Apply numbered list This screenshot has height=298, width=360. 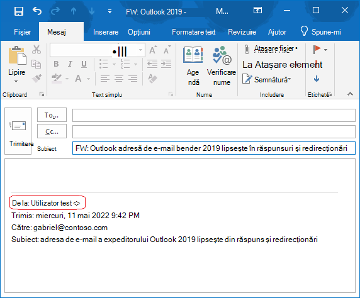pos(125,64)
